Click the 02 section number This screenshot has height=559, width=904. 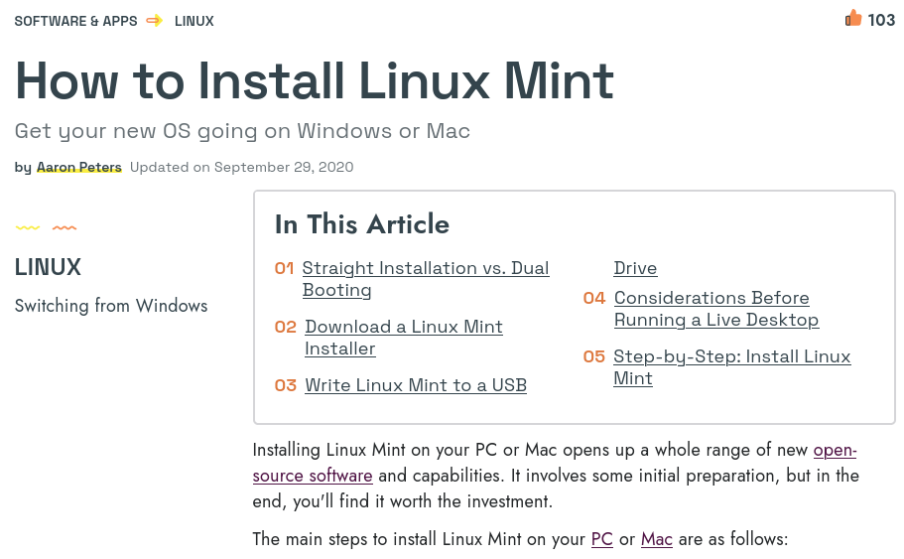pos(286,327)
